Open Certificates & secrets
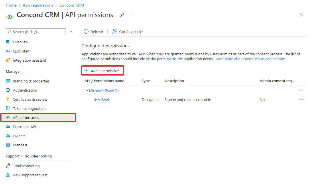This screenshot has height=184, width=311. [30, 99]
